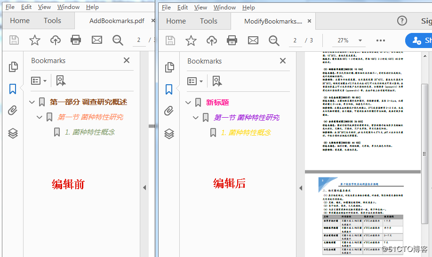This screenshot has height=257, width=432.
Task: Open attachments panel in ModifyBookmarks window
Action: click(168, 111)
